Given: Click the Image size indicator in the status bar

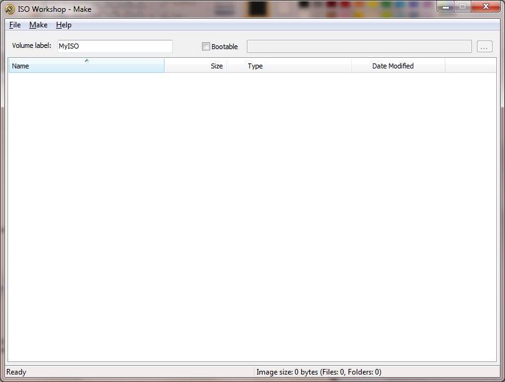Looking at the screenshot, I should pyautogui.click(x=319, y=371).
